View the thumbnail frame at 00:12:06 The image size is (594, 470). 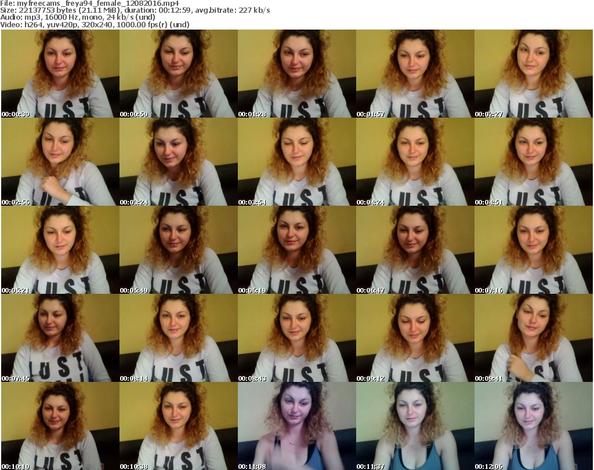click(x=534, y=426)
